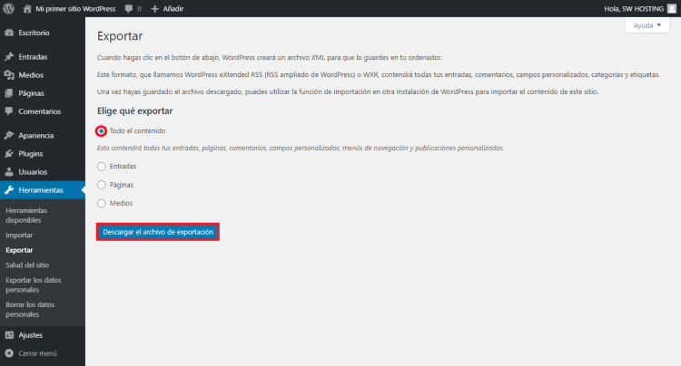Expand the Ayuda help dropdown
Image resolution: width=681 pixels, height=366 pixels.
point(647,25)
